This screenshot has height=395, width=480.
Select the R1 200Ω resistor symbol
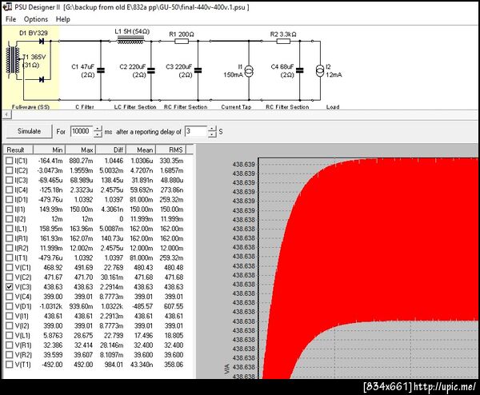click(182, 41)
